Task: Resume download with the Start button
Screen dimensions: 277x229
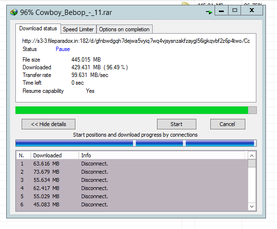Action: [x=177, y=124]
